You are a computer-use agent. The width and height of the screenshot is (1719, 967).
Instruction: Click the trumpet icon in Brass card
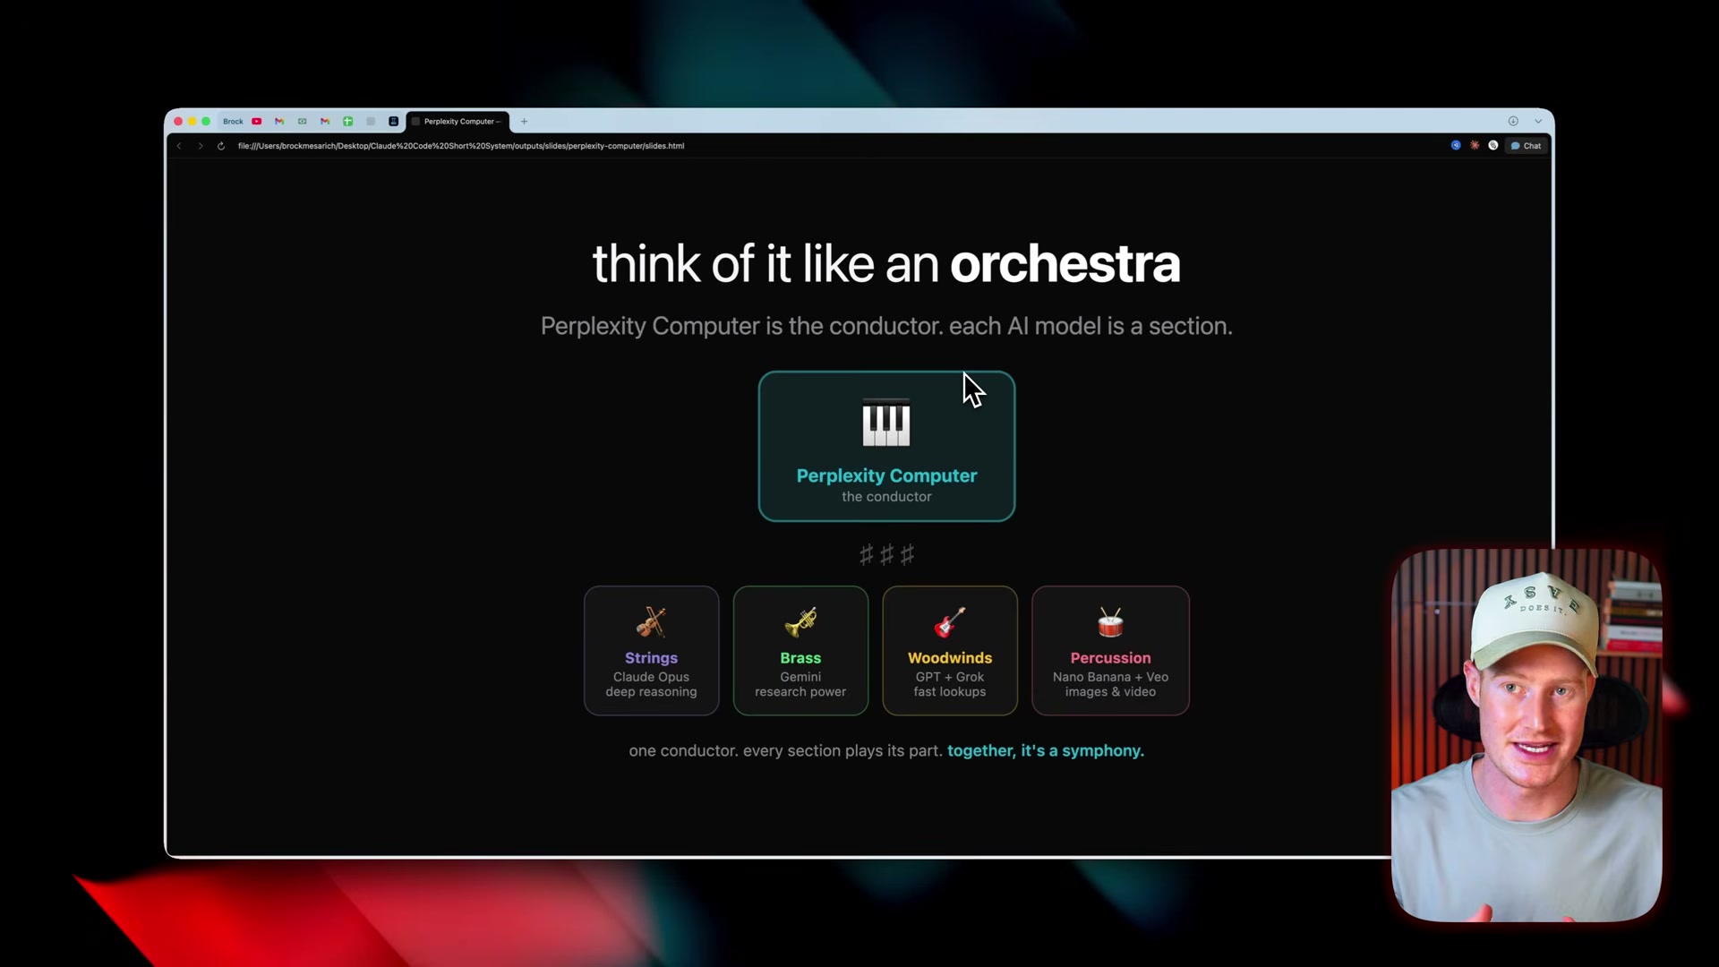[x=800, y=622]
